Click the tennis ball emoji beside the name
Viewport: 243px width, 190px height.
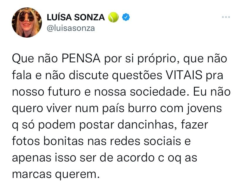pyautogui.click(x=113, y=17)
